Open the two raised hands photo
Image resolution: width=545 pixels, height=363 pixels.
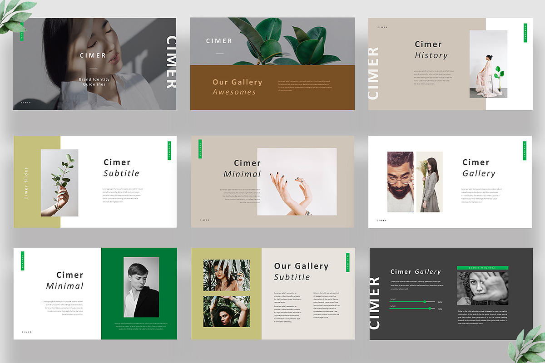pos(297,181)
